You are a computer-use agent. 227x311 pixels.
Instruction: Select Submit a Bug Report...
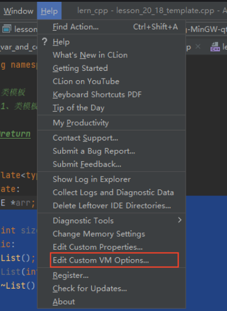tap(111, 151)
